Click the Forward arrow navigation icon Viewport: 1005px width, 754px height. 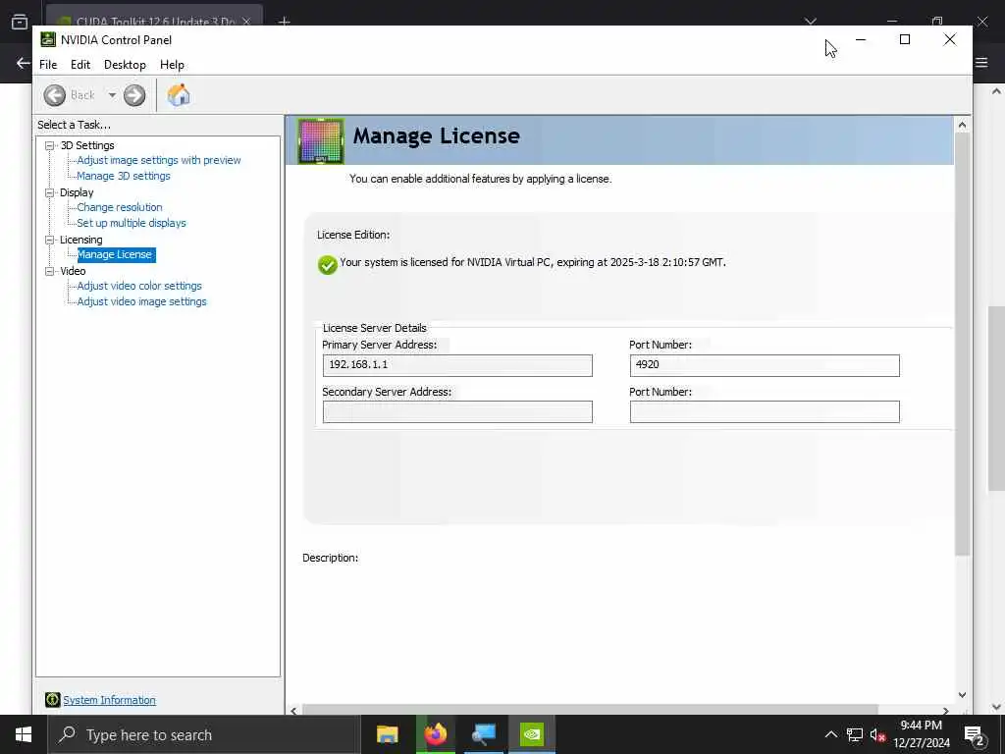click(x=134, y=95)
